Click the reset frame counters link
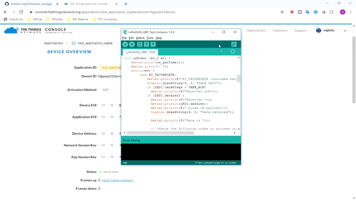 (117, 180)
